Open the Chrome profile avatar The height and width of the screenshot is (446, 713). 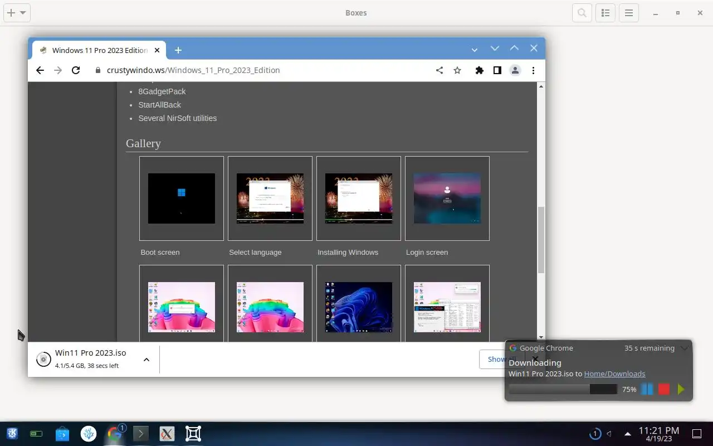click(x=515, y=70)
